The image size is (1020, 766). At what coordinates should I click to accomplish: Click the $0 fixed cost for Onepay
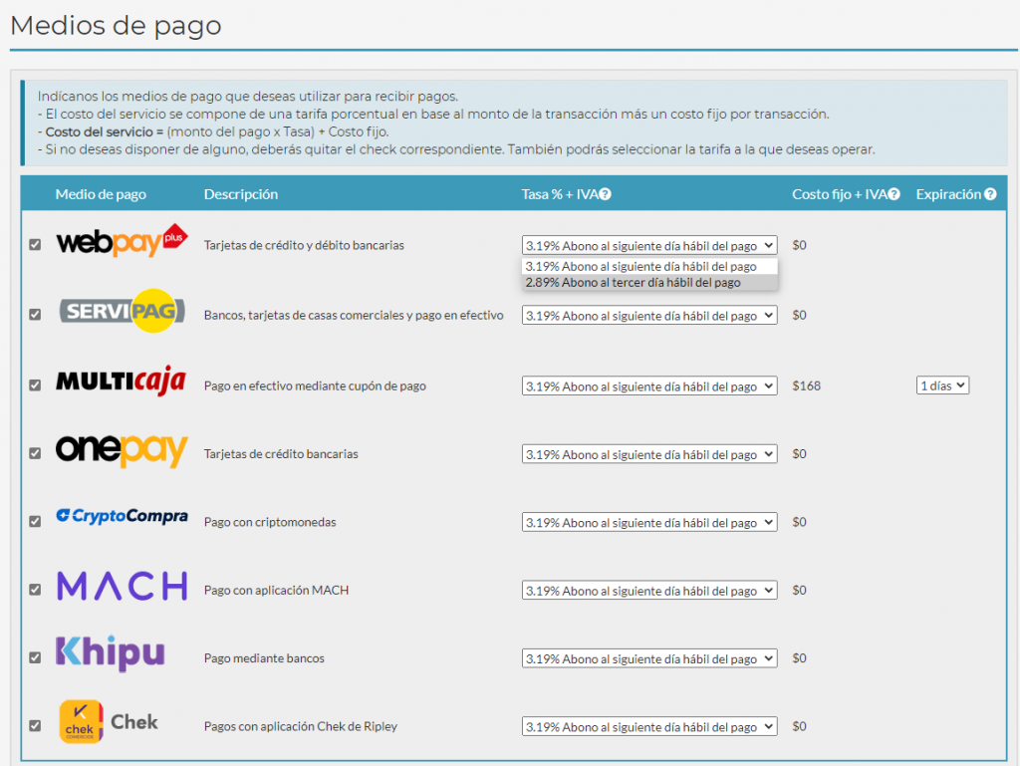coord(800,454)
